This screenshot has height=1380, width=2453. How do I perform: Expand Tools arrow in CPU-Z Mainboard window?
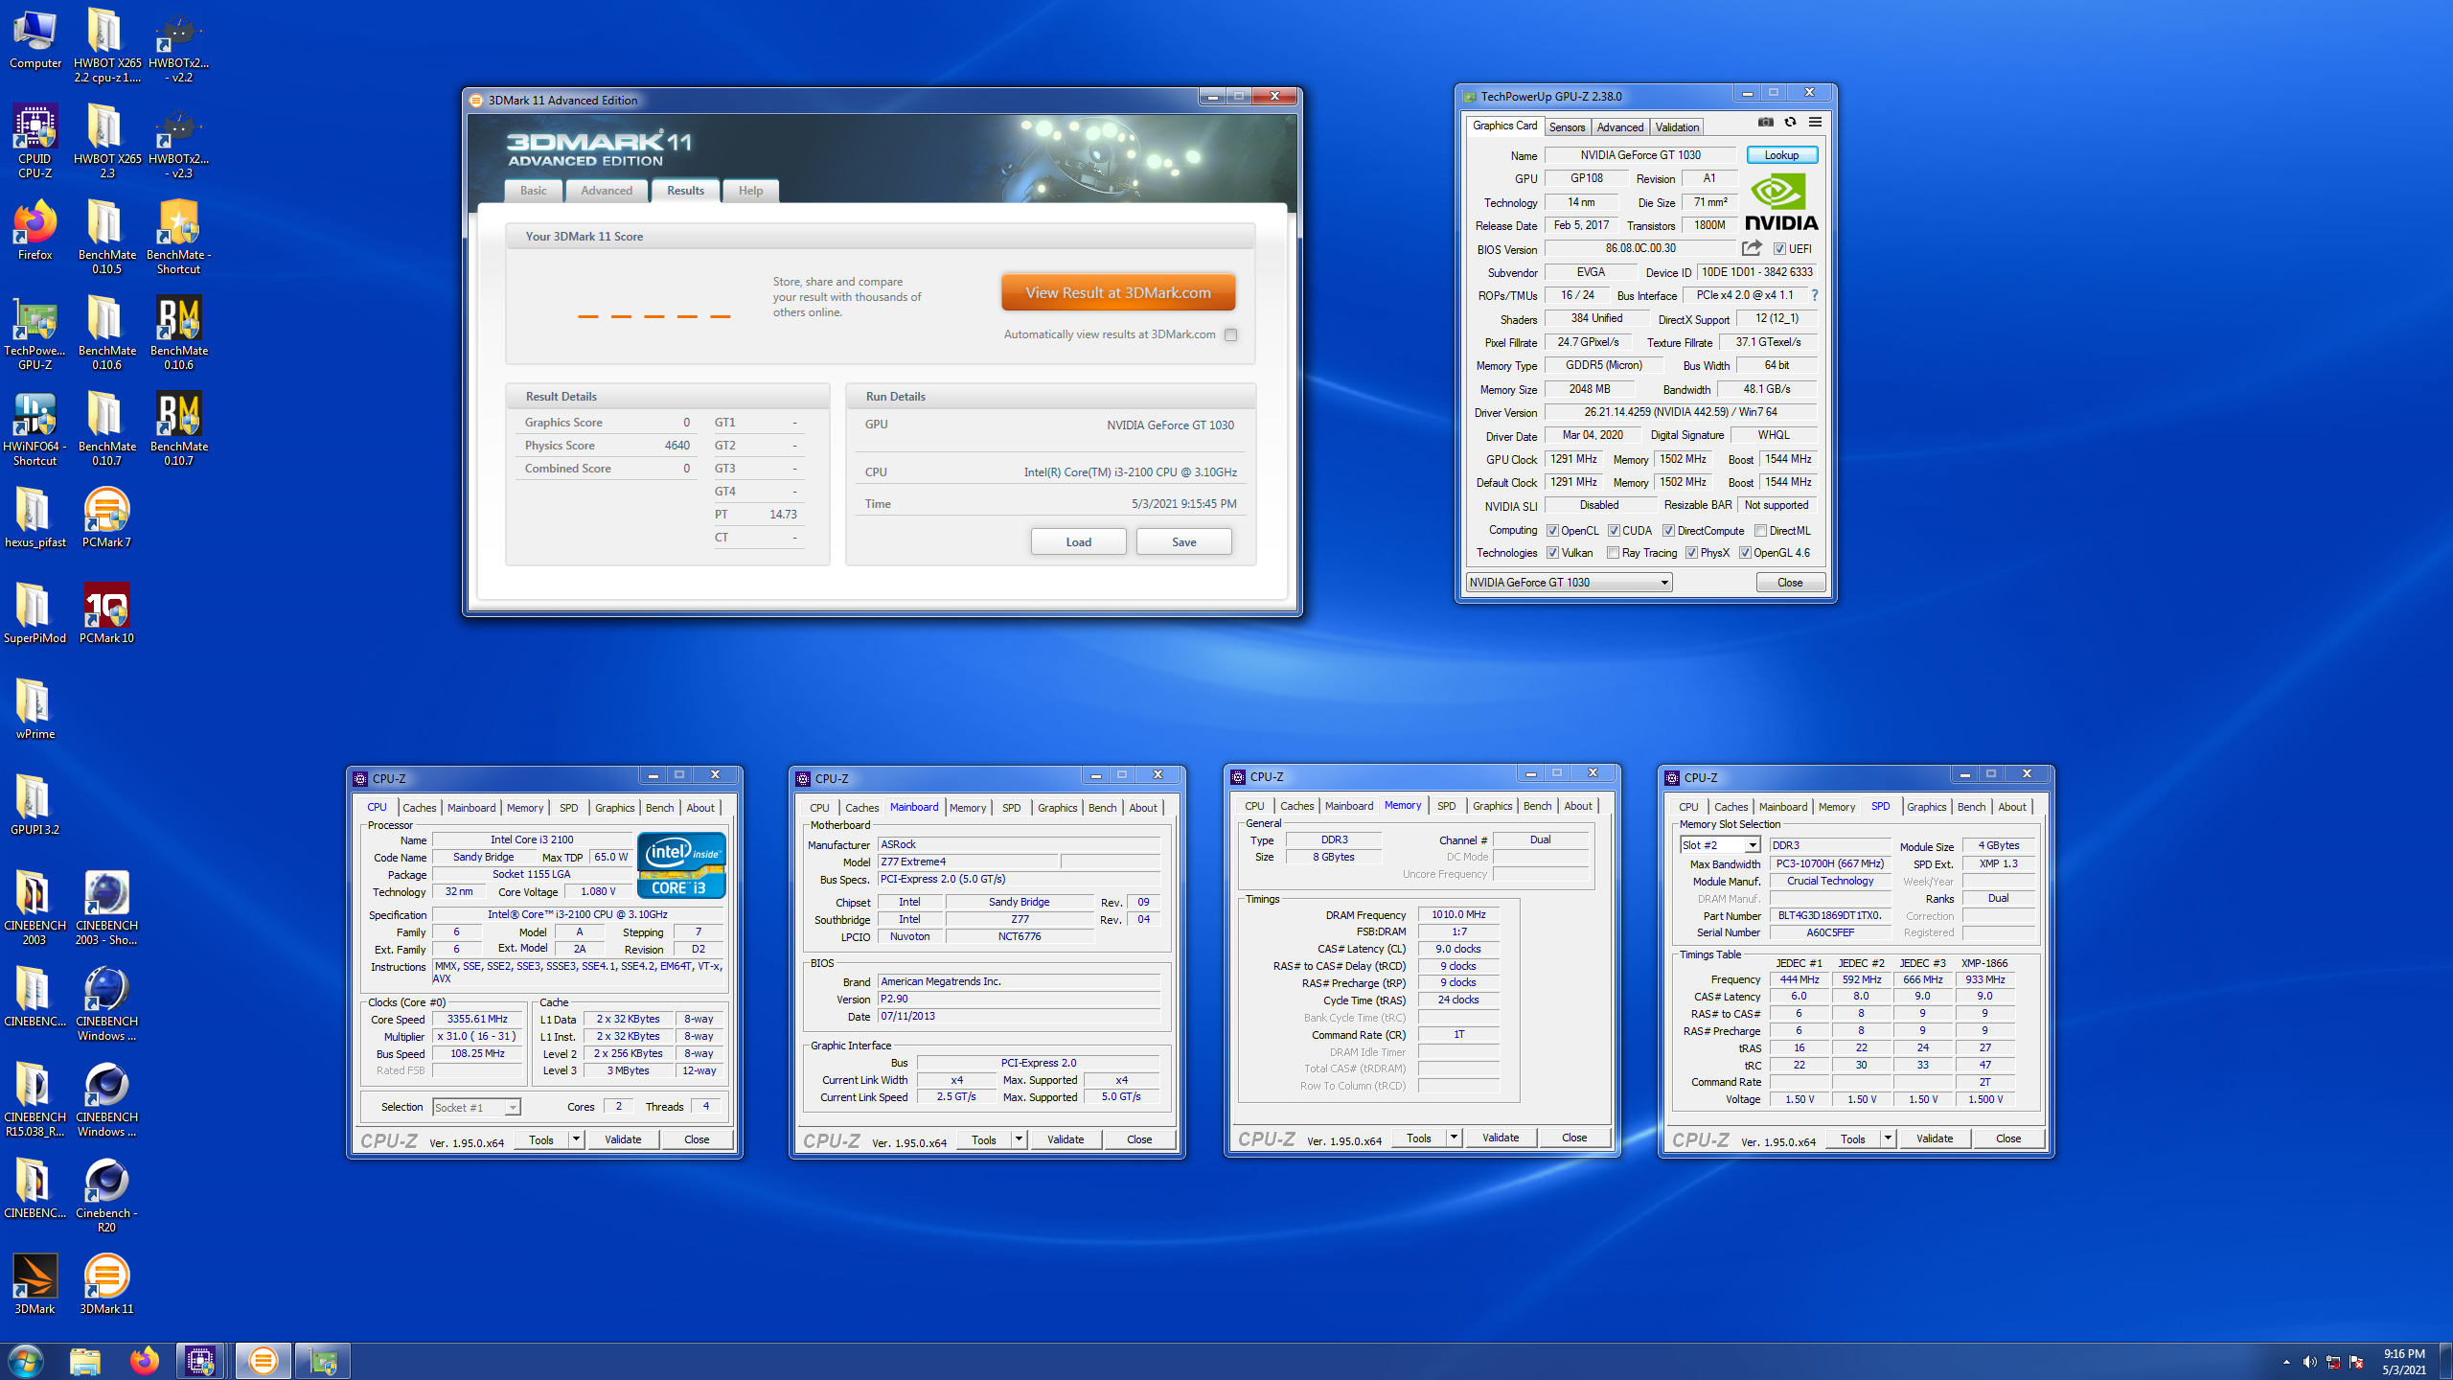pos(1019,1139)
